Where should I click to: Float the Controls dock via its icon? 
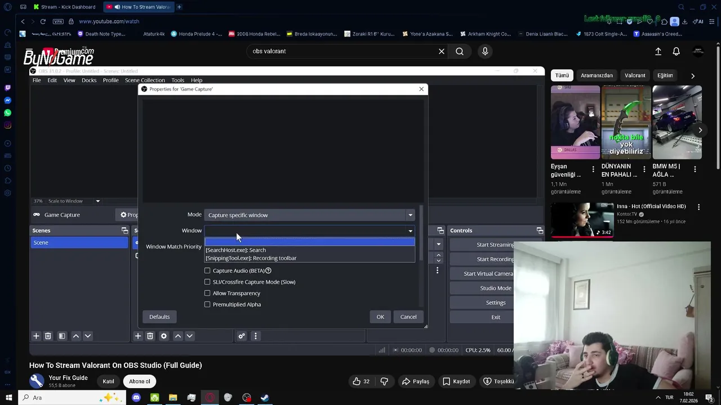tap(540, 231)
